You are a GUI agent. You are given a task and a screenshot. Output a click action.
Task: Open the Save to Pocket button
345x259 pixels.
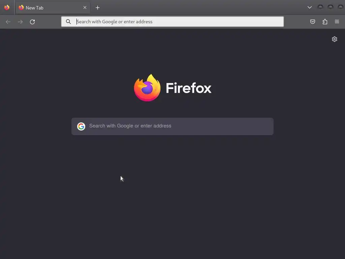coord(313,22)
